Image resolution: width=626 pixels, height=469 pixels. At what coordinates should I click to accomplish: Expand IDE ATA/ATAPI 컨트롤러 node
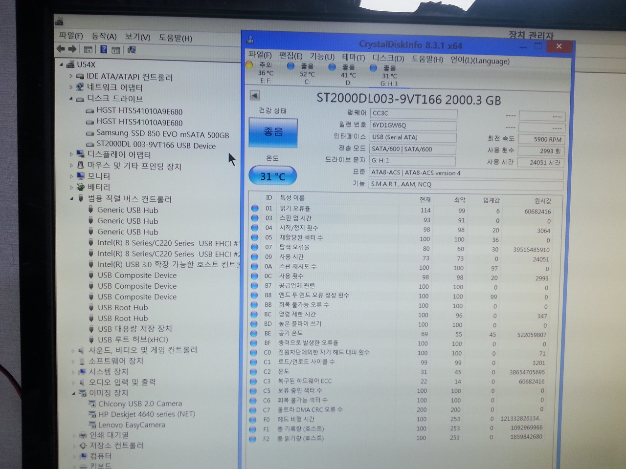[x=71, y=76]
